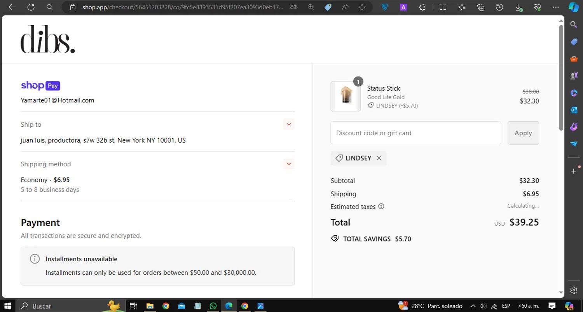The image size is (583, 312).
Task: Open the translate page icon
Action: 294,7
